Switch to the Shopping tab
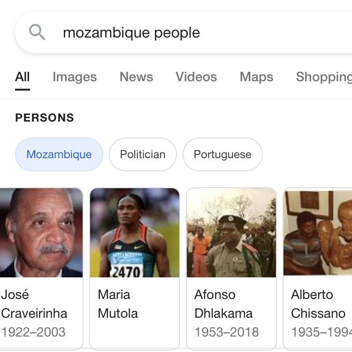This screenshot has width=352, height=352. pyautogui.click(x=324, y=77)
